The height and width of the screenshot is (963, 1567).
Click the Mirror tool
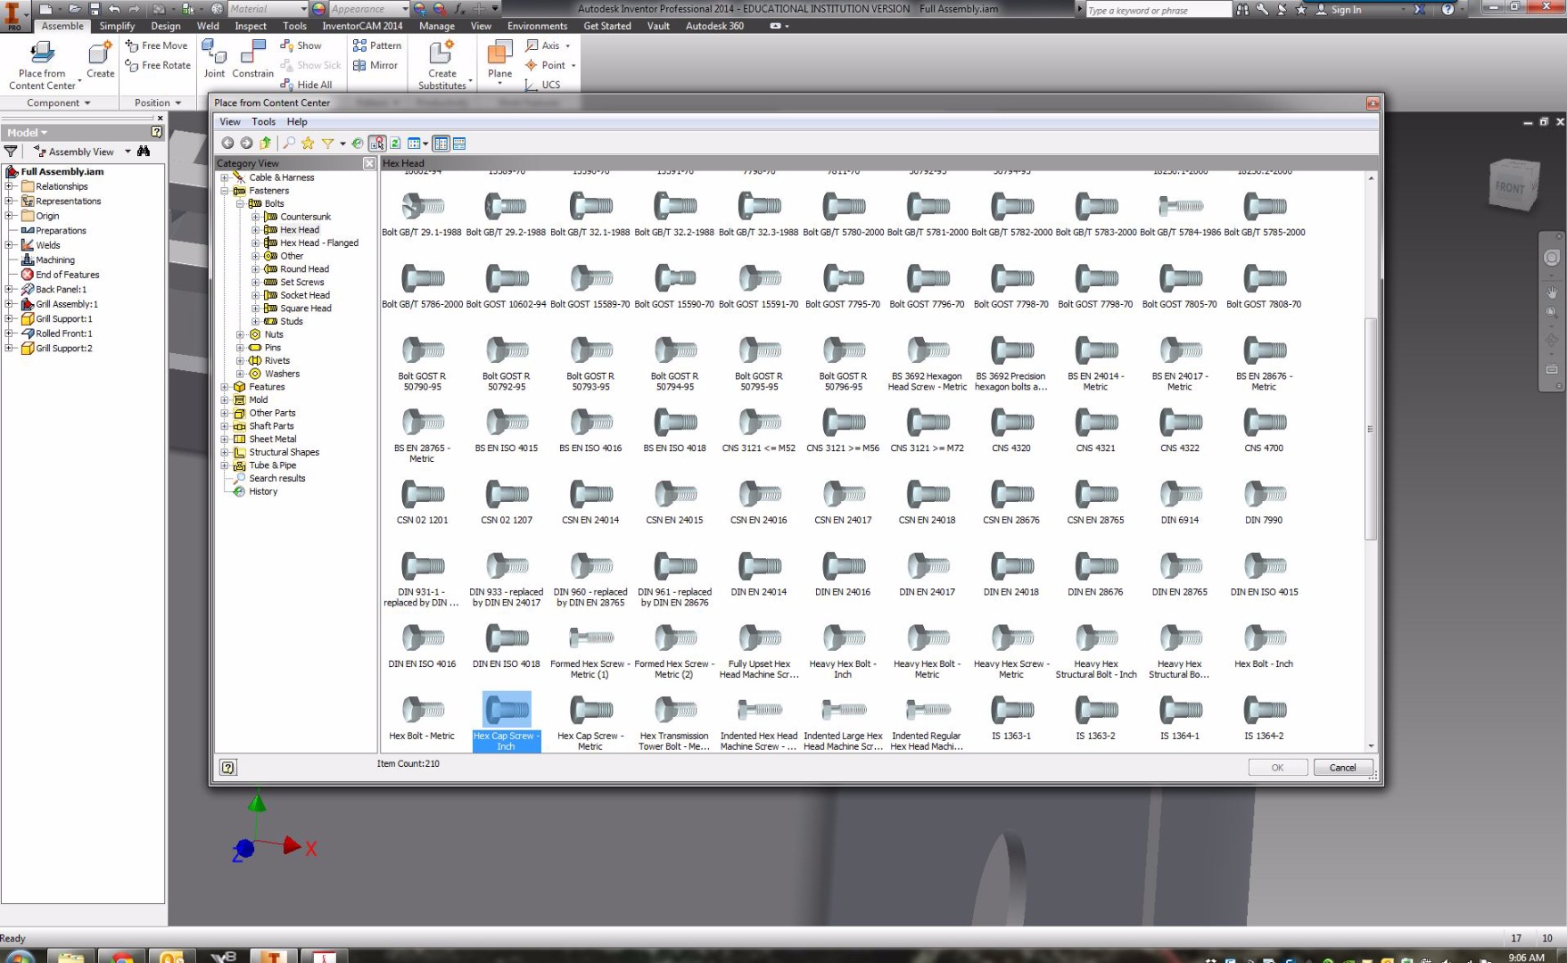coord(375,65)
